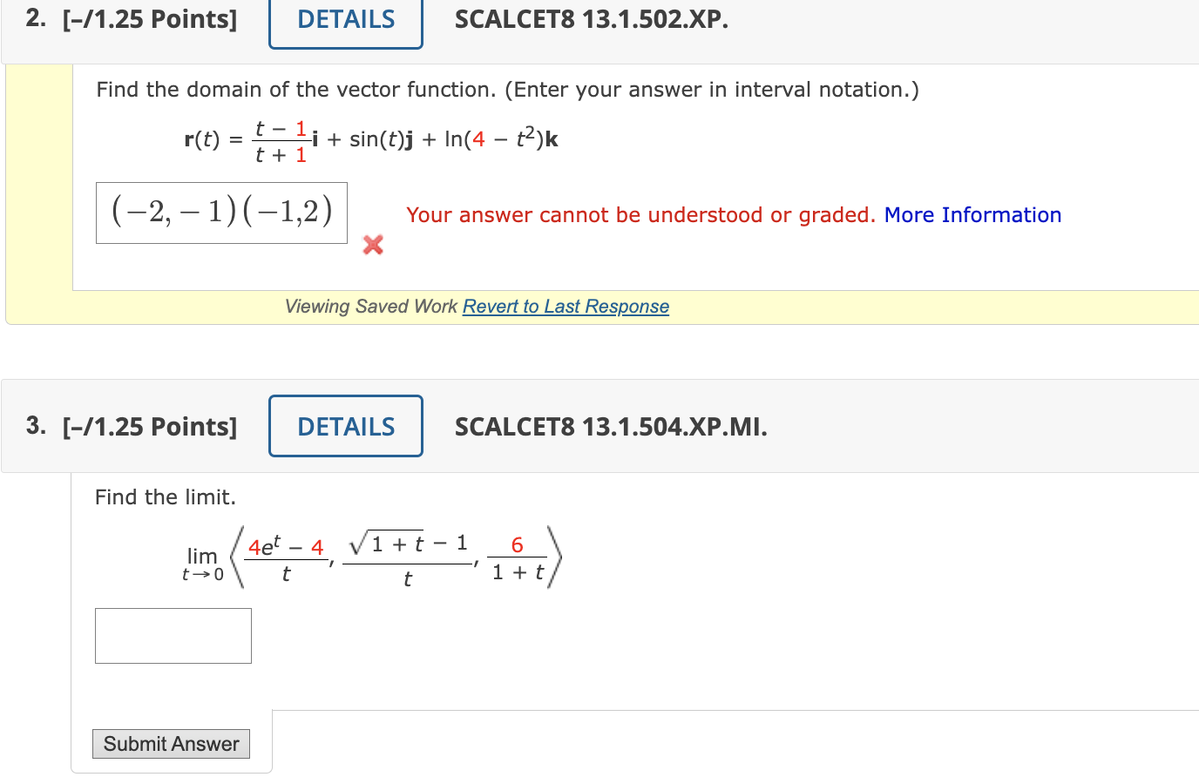The image size is (1199, 777).
Task: Click the SCALCET8 13.1.504.XP.MI assignment title
Action: click(610, 427)
